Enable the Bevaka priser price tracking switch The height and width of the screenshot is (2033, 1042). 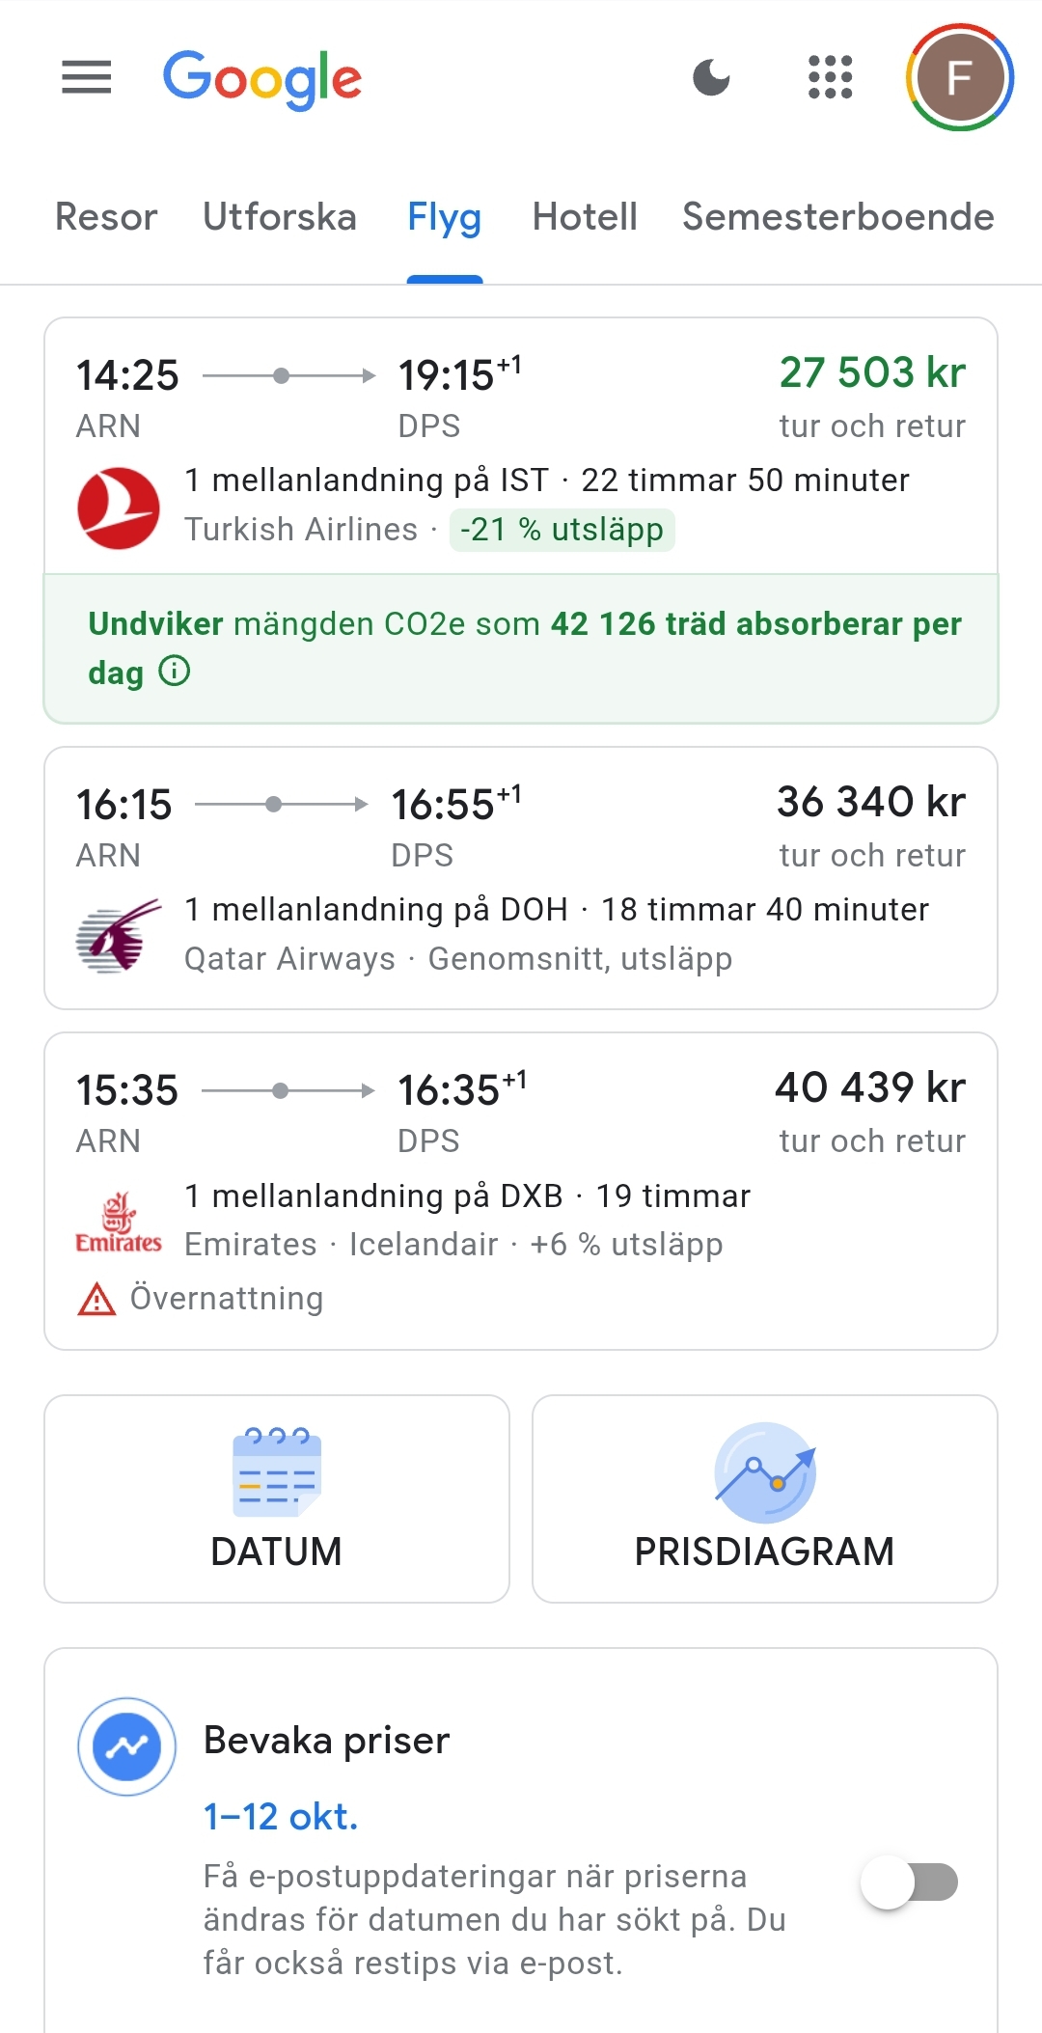[909, 1882]
